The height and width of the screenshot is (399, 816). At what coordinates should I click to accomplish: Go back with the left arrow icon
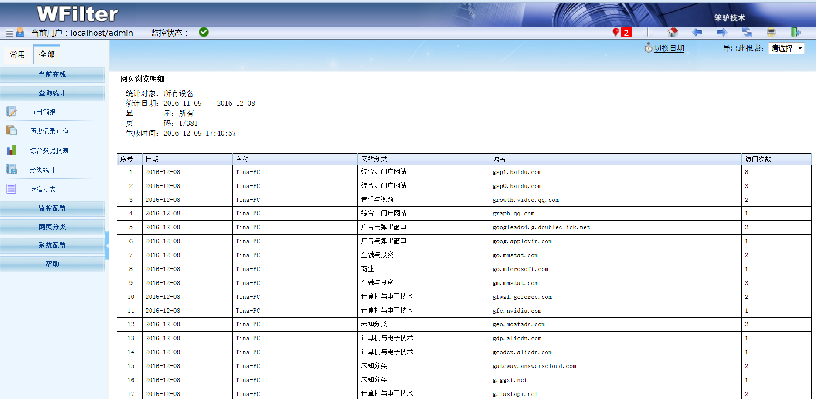697,32
